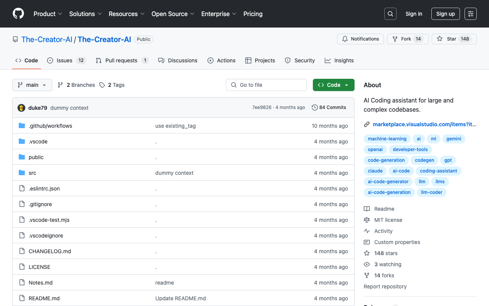489x306 pixels.
Task: Click the Sign in link
Action: click(414, 14)
